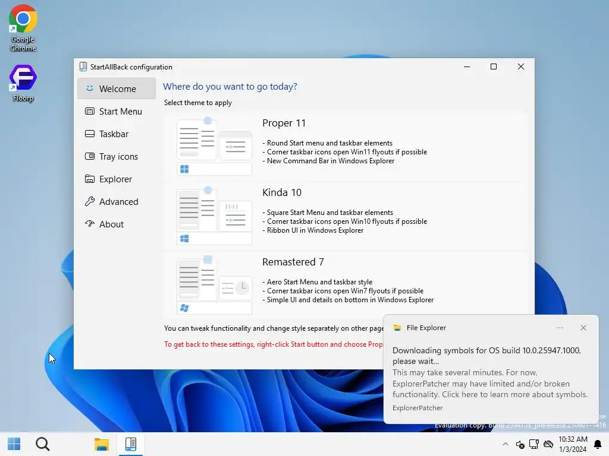Expand hidden tray icons chevron
609x456 pixels.
pos(506,444)
